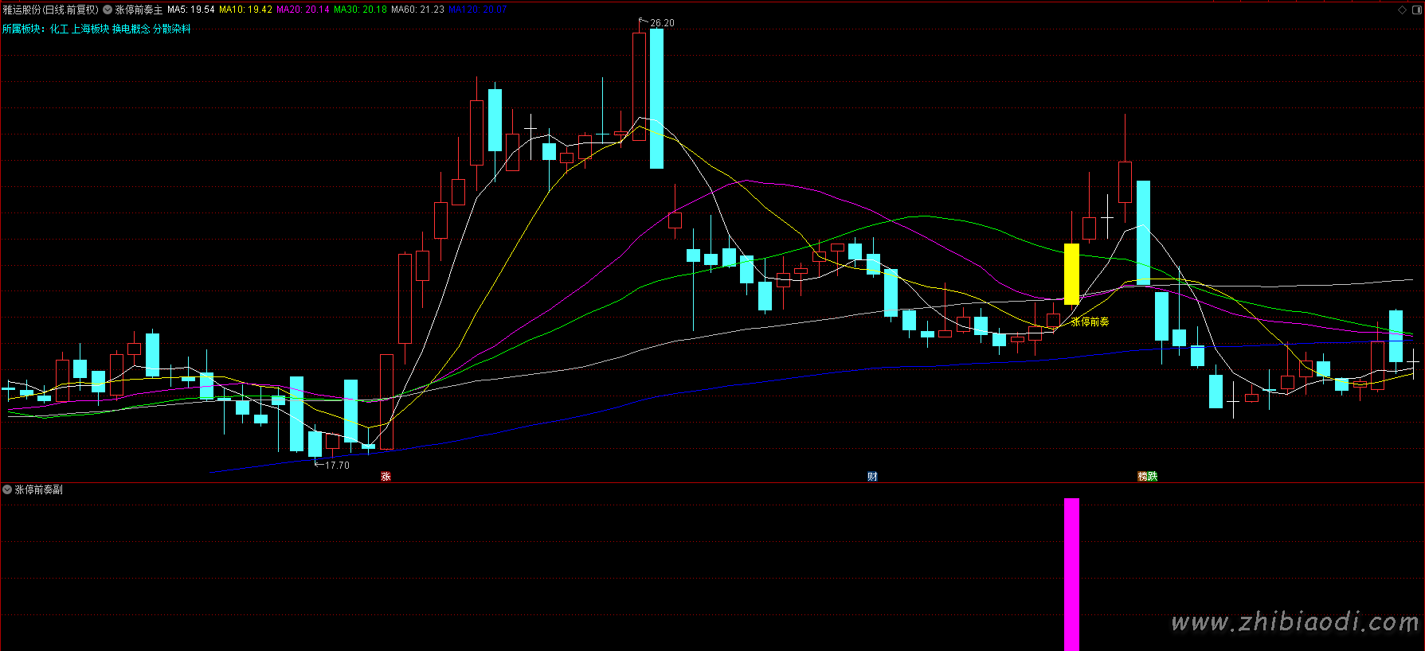Screen dimensions: 1425x651
Task: Select the yellow MA10 label
Action: coord(245,10)
